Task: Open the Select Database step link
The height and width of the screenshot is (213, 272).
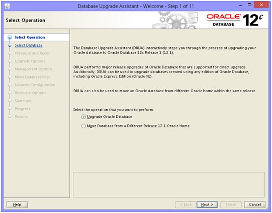Action: [28, 46]
